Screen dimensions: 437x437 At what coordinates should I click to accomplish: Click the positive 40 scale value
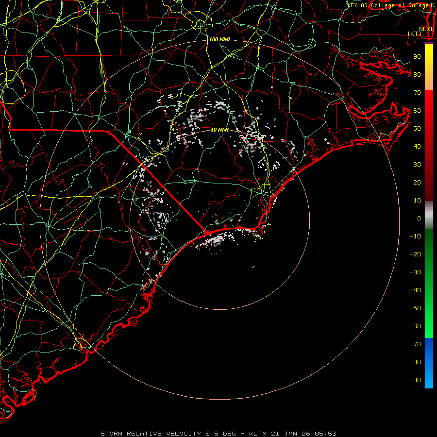click(417, 146)
